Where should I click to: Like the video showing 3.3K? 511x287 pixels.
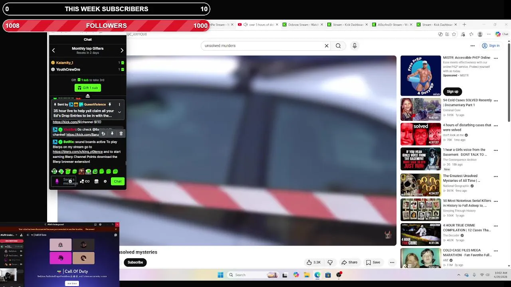(314, 262)
